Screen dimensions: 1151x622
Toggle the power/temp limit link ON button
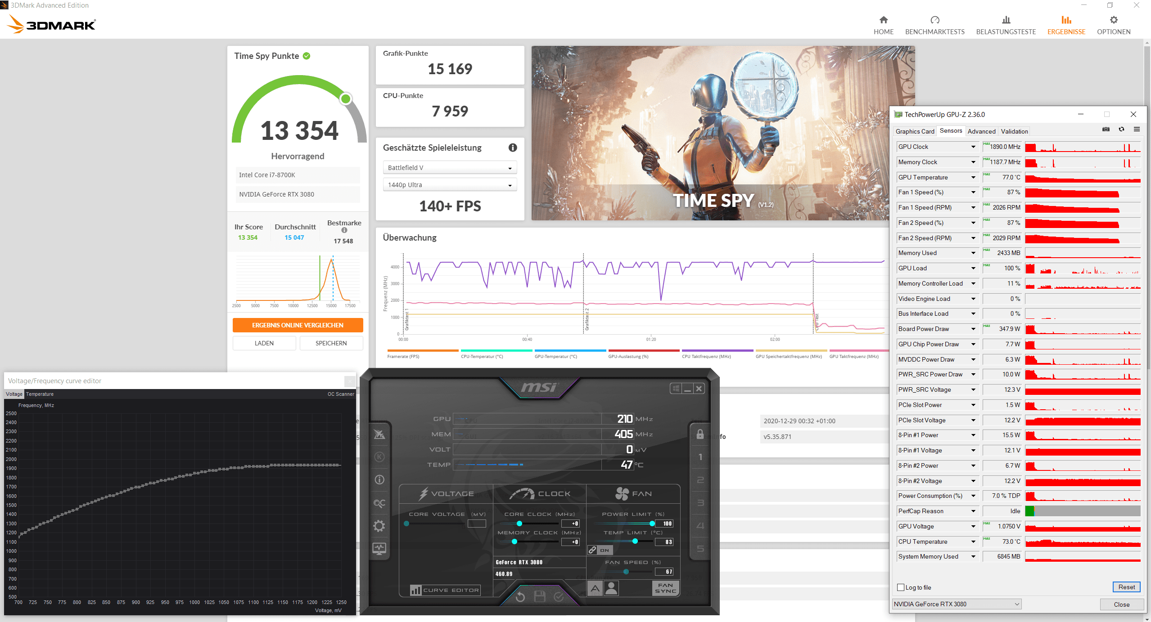point(600,550)
